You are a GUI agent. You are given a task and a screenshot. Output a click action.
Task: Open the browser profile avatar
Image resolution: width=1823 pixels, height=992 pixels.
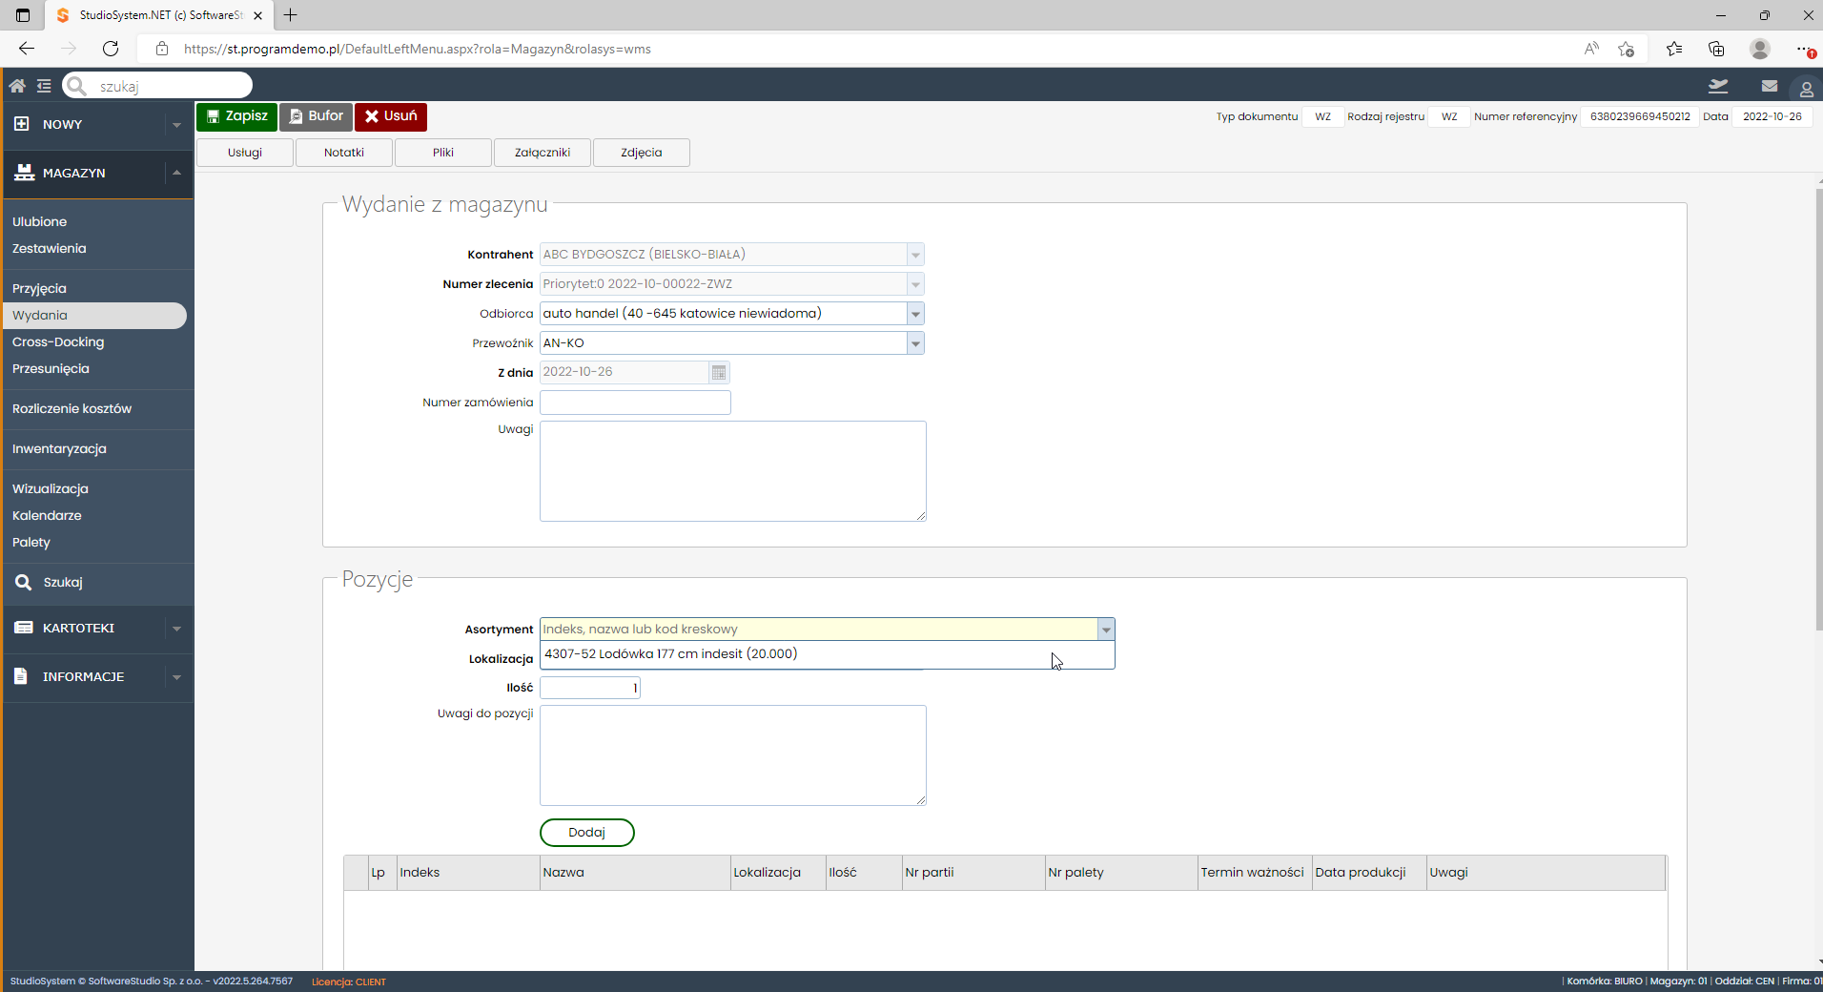click(1760, 49)
